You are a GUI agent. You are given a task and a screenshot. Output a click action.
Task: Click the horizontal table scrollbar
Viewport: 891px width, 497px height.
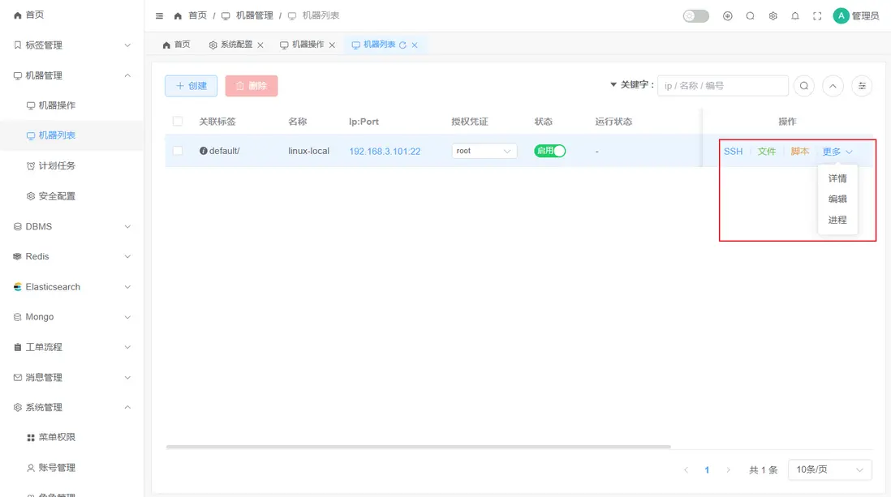[418, 447]
